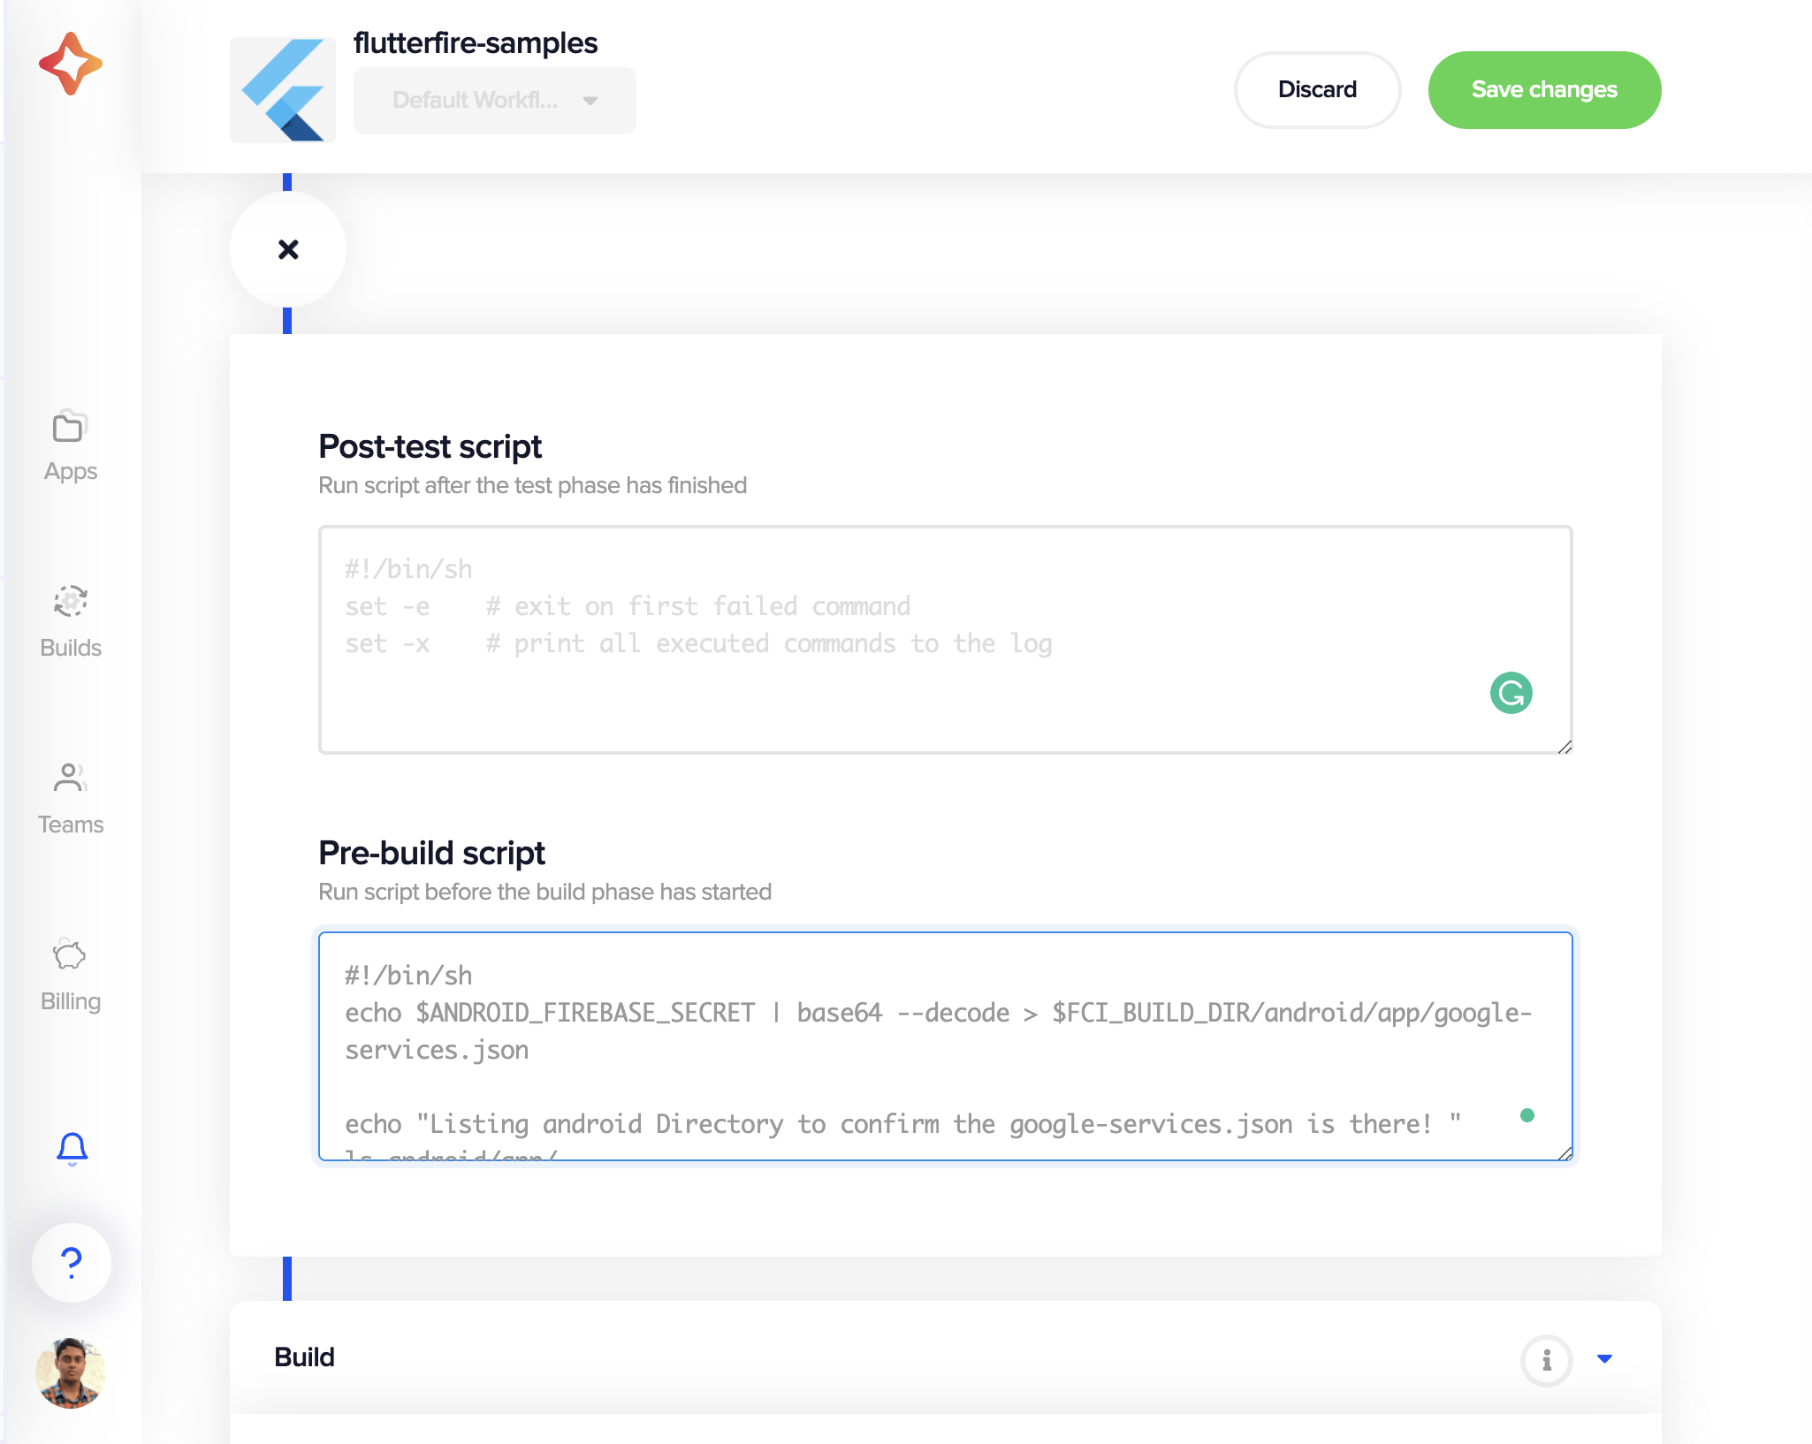The image size is (1812, 1444).
Task: Open the Apps section in sidebar
Action: point(70,443)
